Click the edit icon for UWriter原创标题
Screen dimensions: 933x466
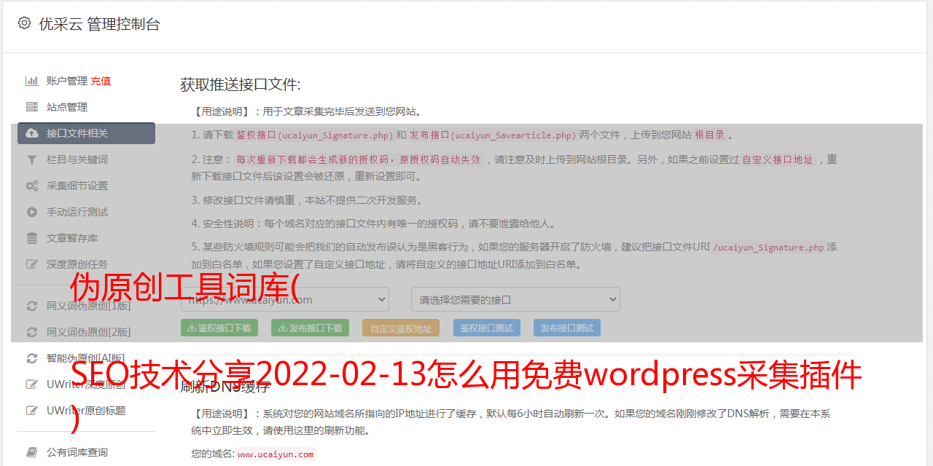pyautogui.click(x=32, y=411)
